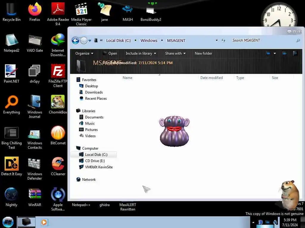Open the view options dropdown arrow
This screenshot has width=305, height=228.
[275, 53]
